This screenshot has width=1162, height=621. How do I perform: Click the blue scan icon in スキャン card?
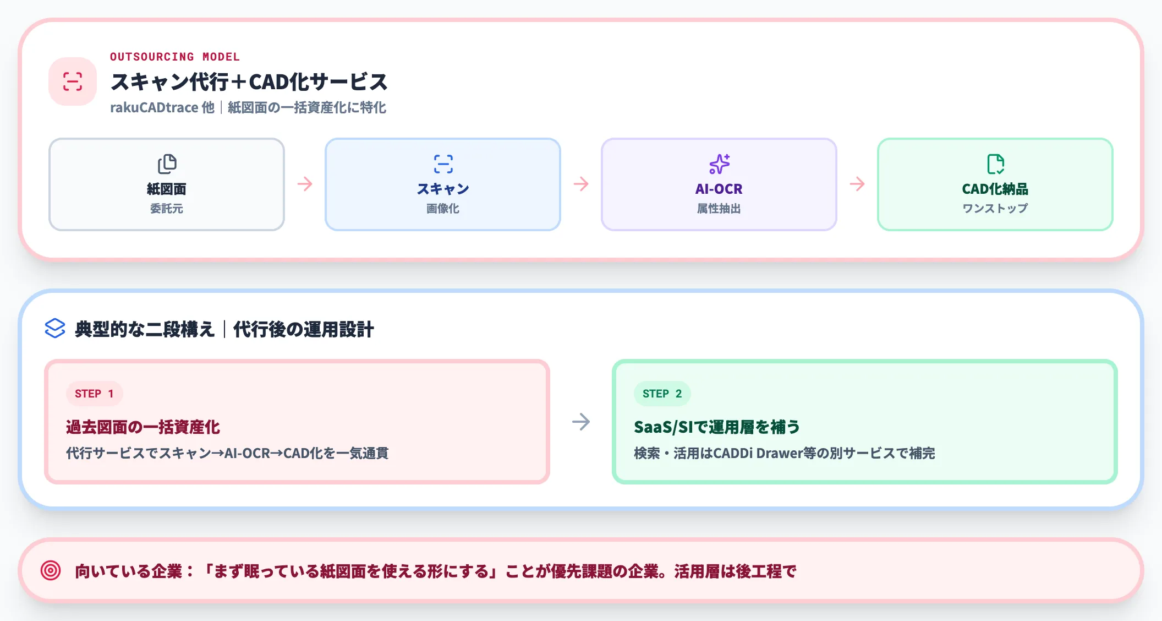[x=443, y=163]
